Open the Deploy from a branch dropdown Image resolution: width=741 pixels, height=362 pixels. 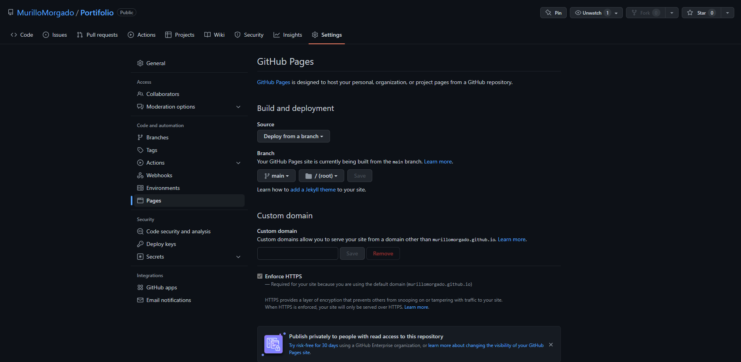point(293,136)
